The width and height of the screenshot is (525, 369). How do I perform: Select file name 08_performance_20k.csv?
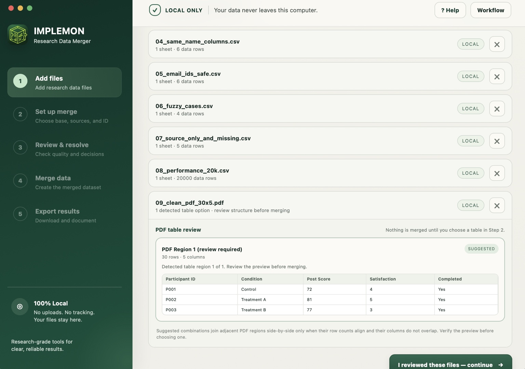click(192, 170)
